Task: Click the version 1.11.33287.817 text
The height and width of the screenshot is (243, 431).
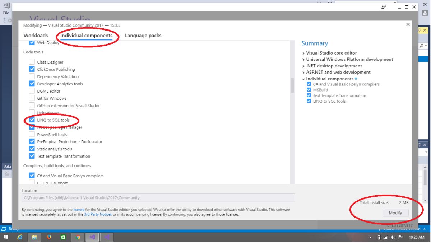Action: click(400, 225)
